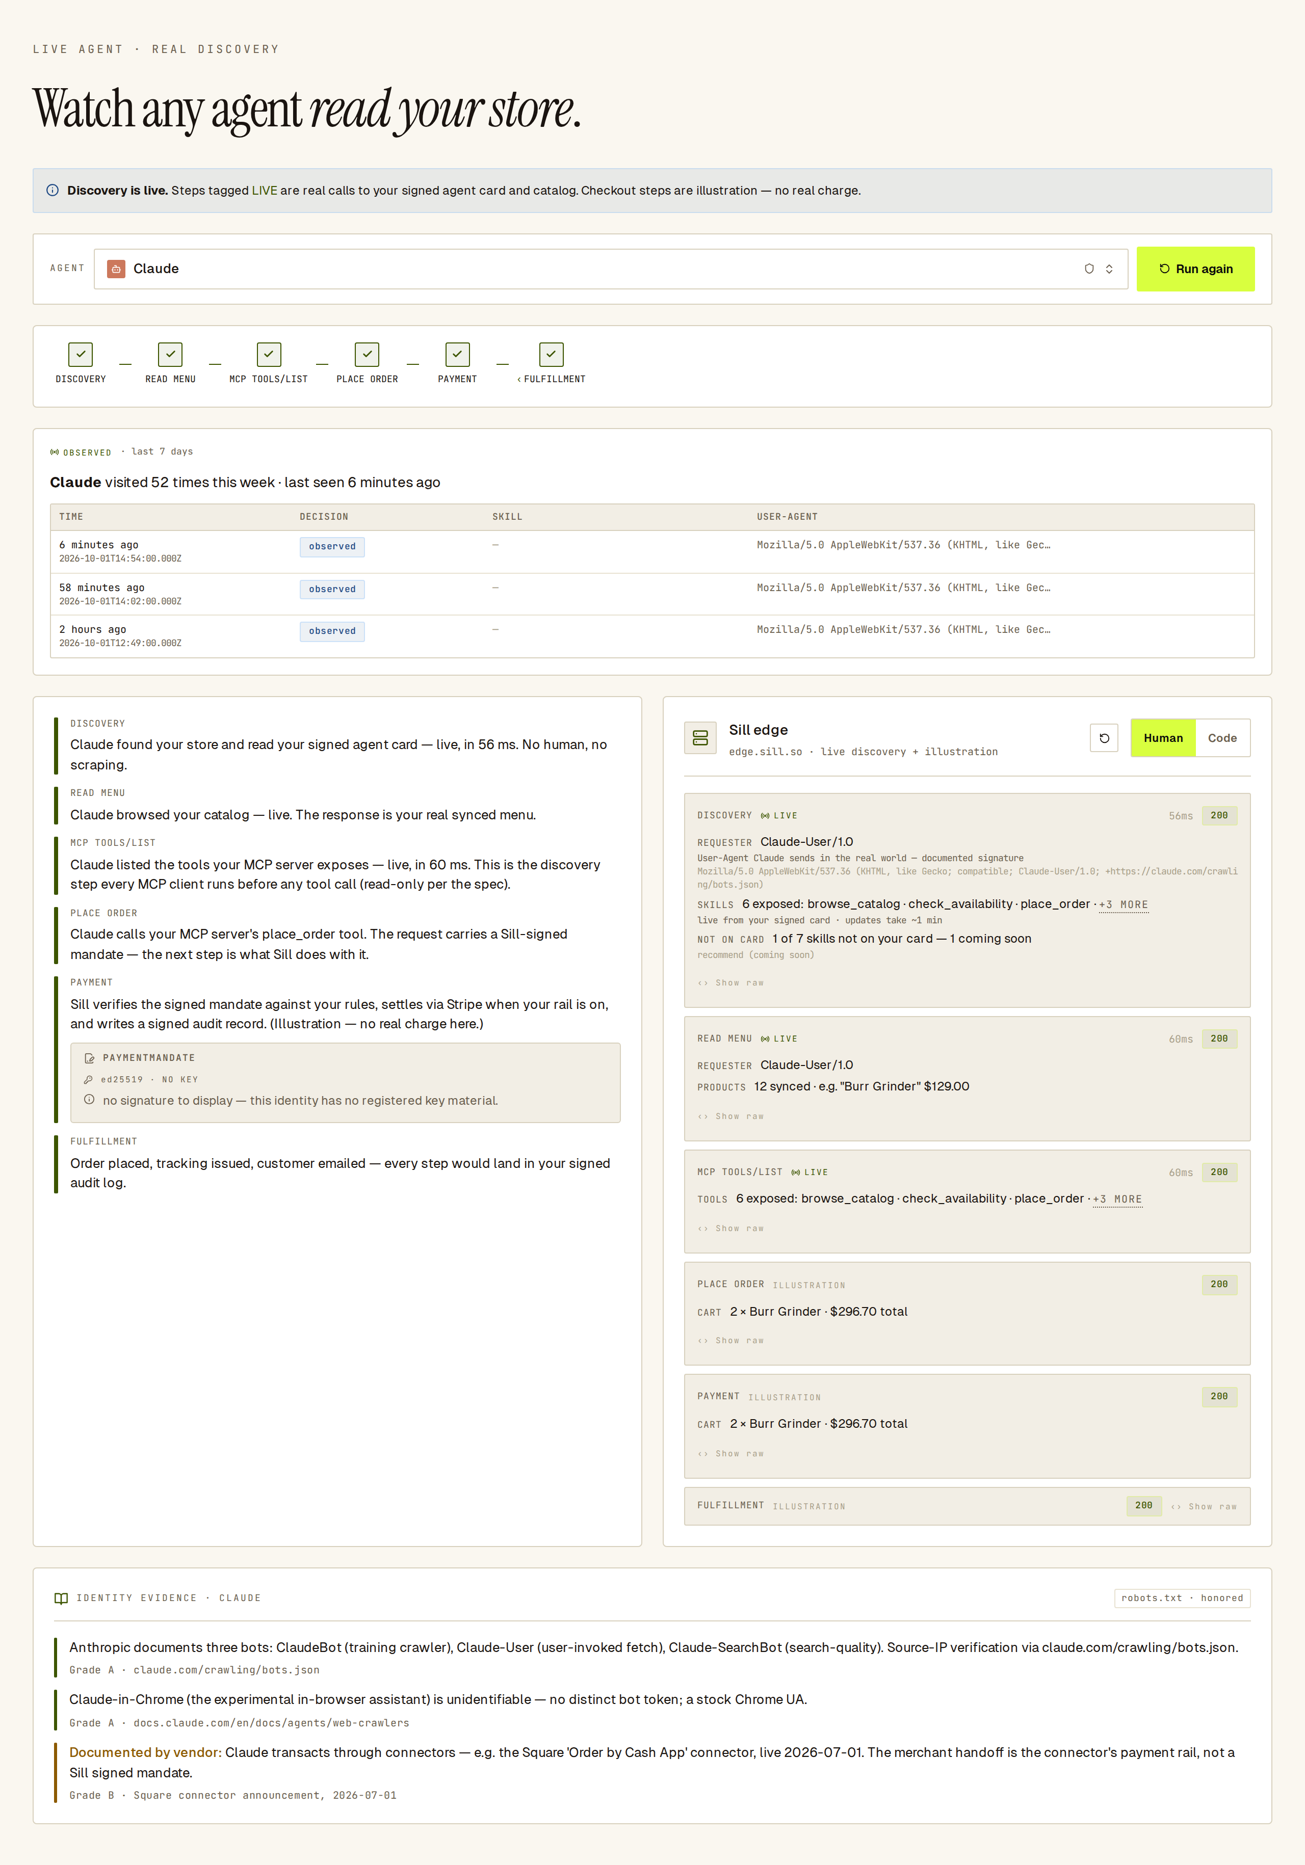Click the observed badge for 58 minutes ago
1305x1865 pixels.
pyautogui.click(x=332, y=589)
